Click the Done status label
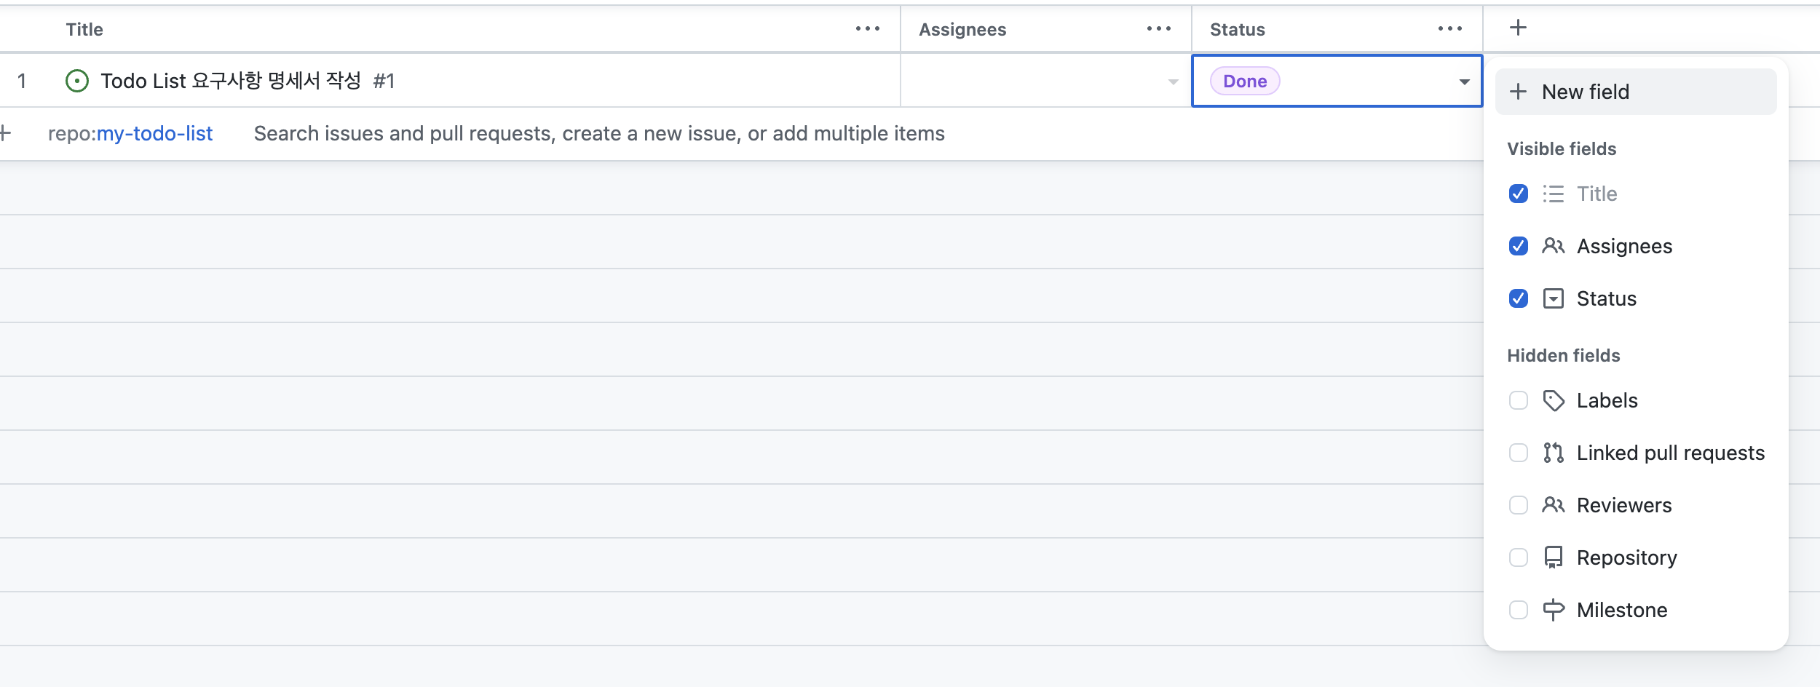Image resolution: width=1820 pixels, height=687 pixels. click(1245, 82)
